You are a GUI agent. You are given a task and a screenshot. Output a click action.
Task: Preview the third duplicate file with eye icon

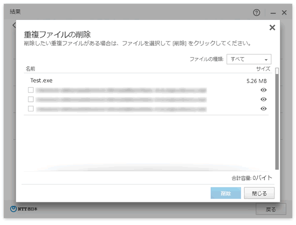coord(263,109)
